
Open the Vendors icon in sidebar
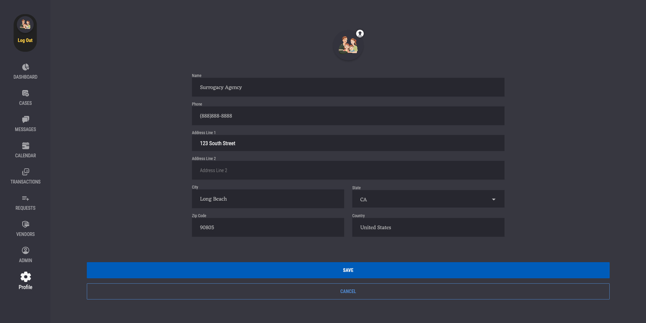[x=26, y=225]
